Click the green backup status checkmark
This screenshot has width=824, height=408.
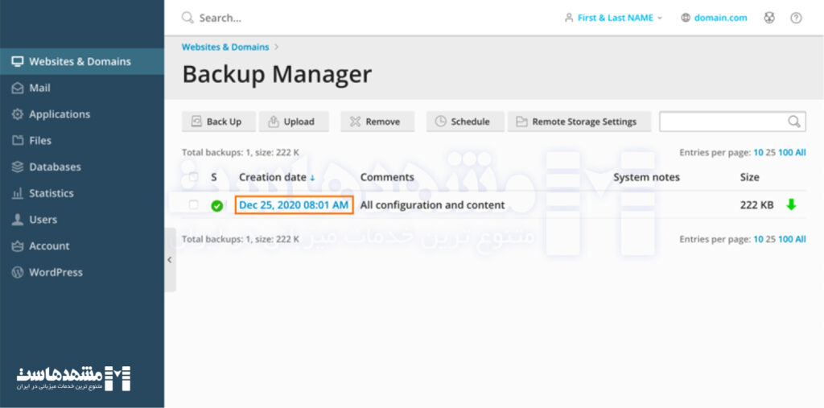(217, 205)
